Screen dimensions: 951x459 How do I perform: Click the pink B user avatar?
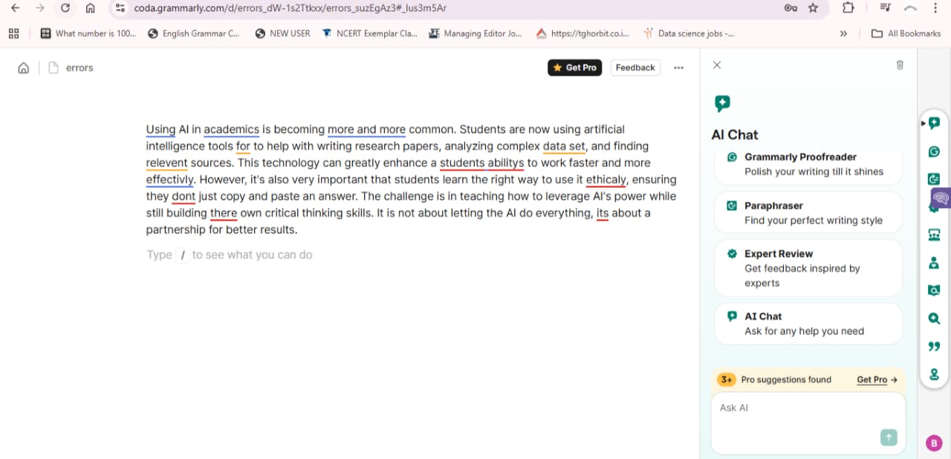pos(934,443)
